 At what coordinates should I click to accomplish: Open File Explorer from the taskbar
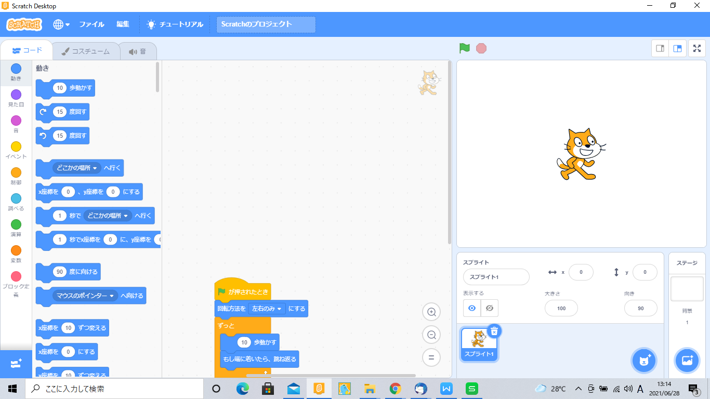pos(370,389)
